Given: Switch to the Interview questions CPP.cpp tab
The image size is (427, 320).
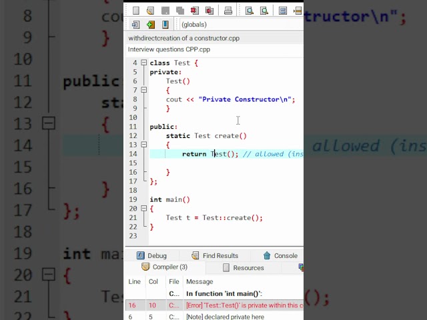Looking at the screenshot, I should tap(169, 49).
